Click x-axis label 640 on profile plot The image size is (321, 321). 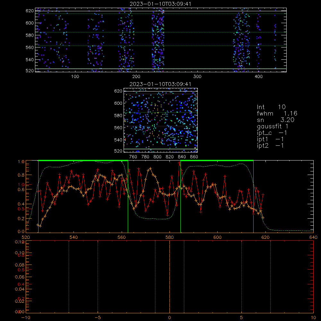[x=313, y=237]
